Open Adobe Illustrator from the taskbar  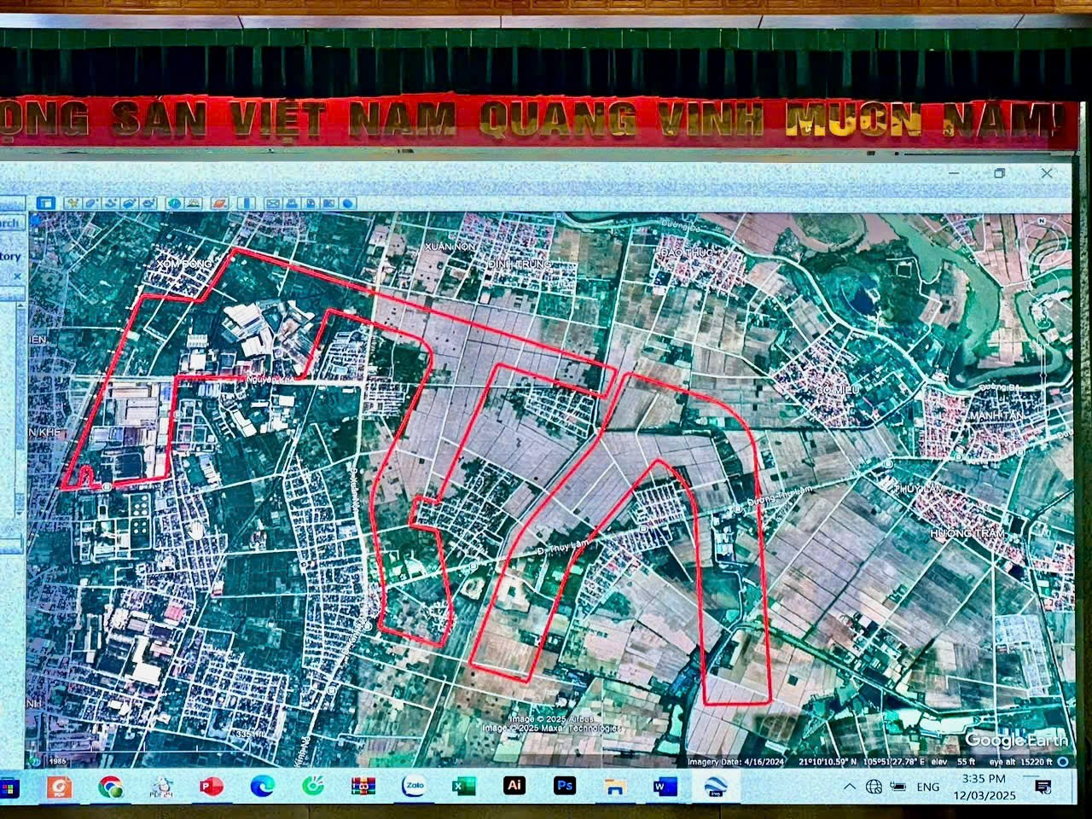[514, 785]
